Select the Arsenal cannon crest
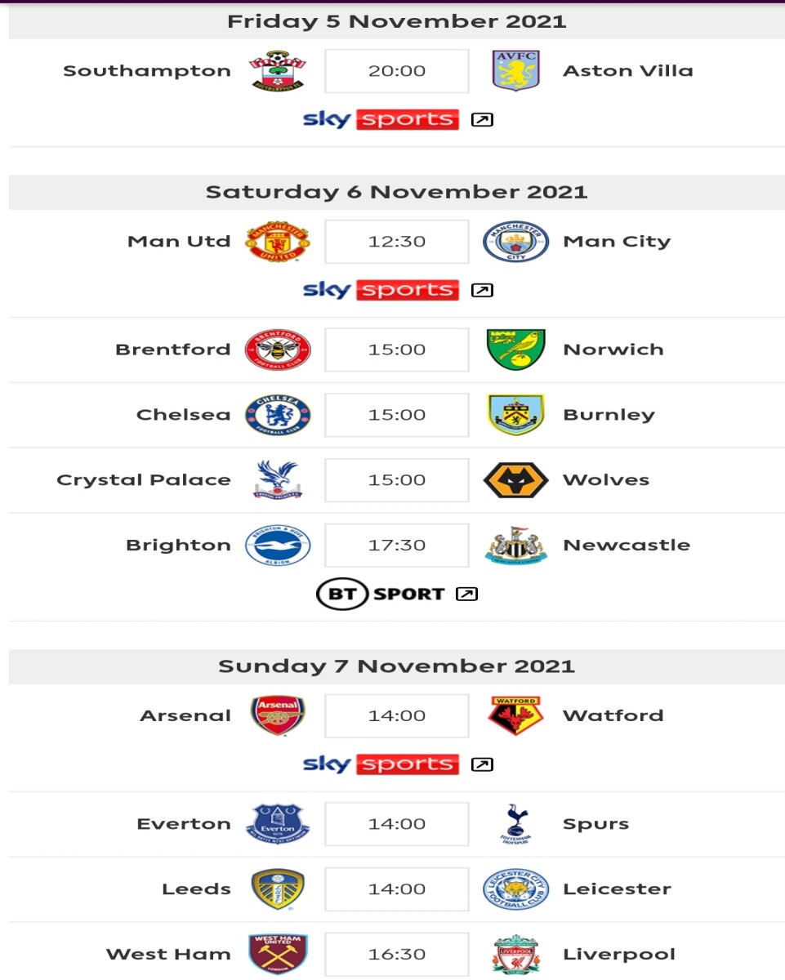 (x=278, y=715)
